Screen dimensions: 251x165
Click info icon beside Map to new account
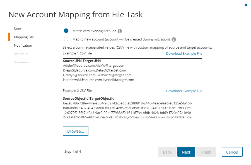pos(174,39)
